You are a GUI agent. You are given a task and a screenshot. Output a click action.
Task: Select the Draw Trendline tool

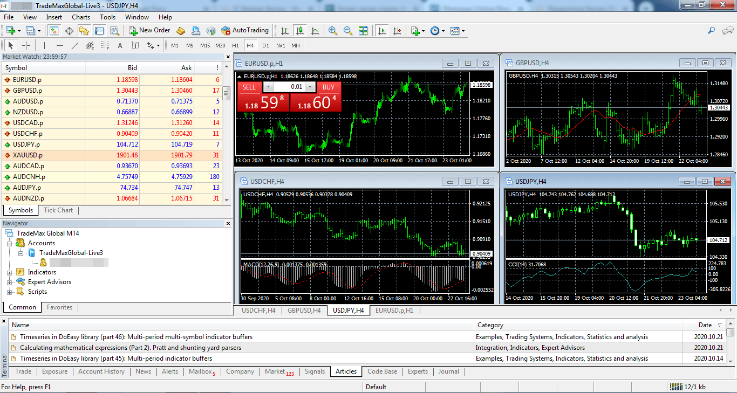(74, 45)
